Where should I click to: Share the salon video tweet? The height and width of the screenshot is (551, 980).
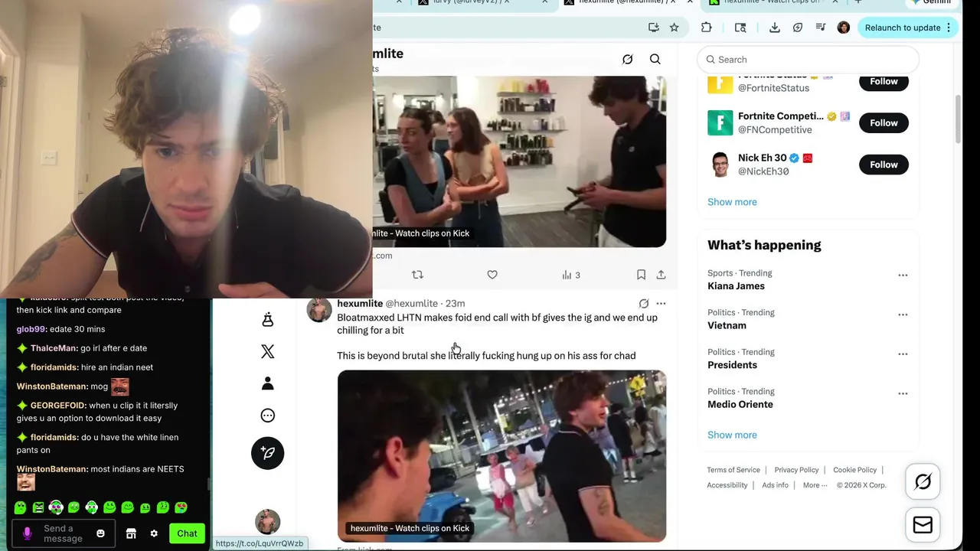tap(661, 275)
